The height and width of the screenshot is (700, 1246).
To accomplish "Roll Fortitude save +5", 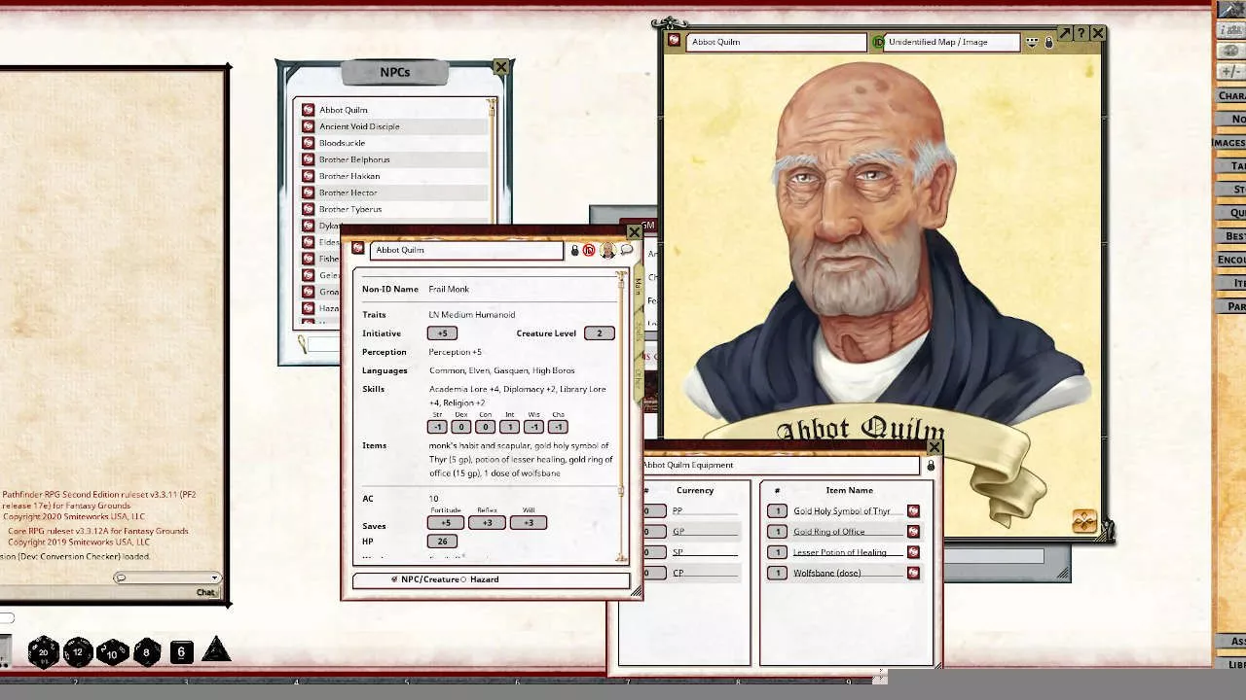I will coord(446,523).
